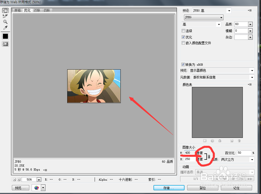Image resolution: width=261 pixels, height=194 pixels.
Task: Open the 模糊 value slider arrow
Action: pos(250,31)
